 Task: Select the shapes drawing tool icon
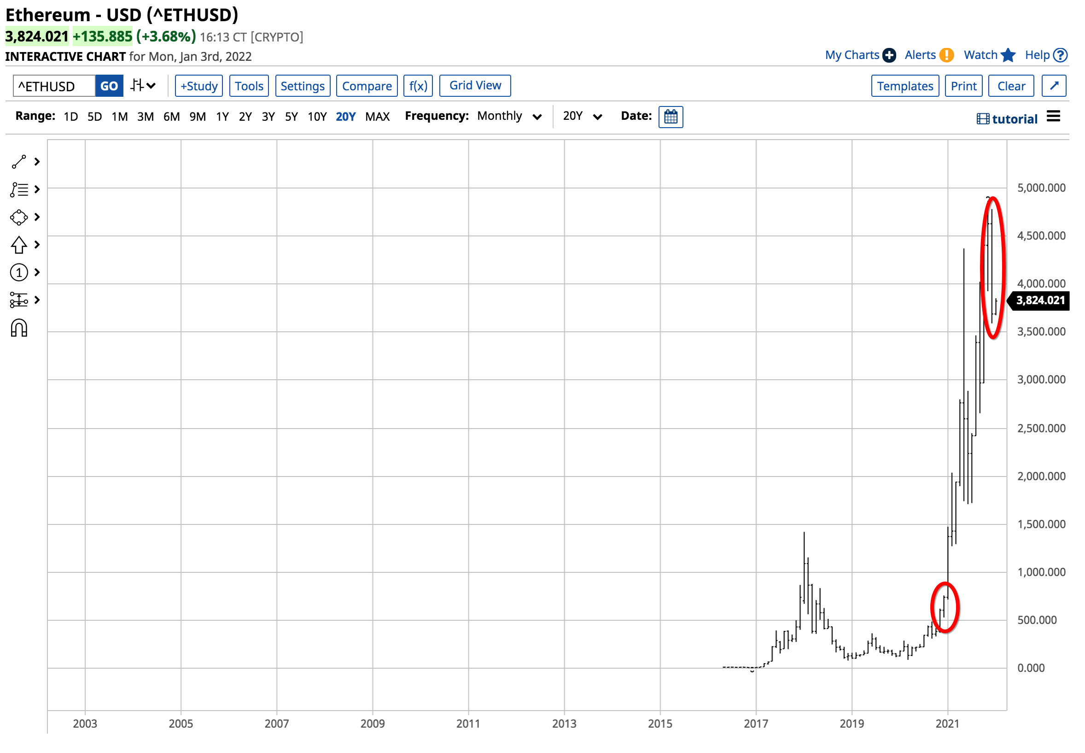[x=19, y=218]
